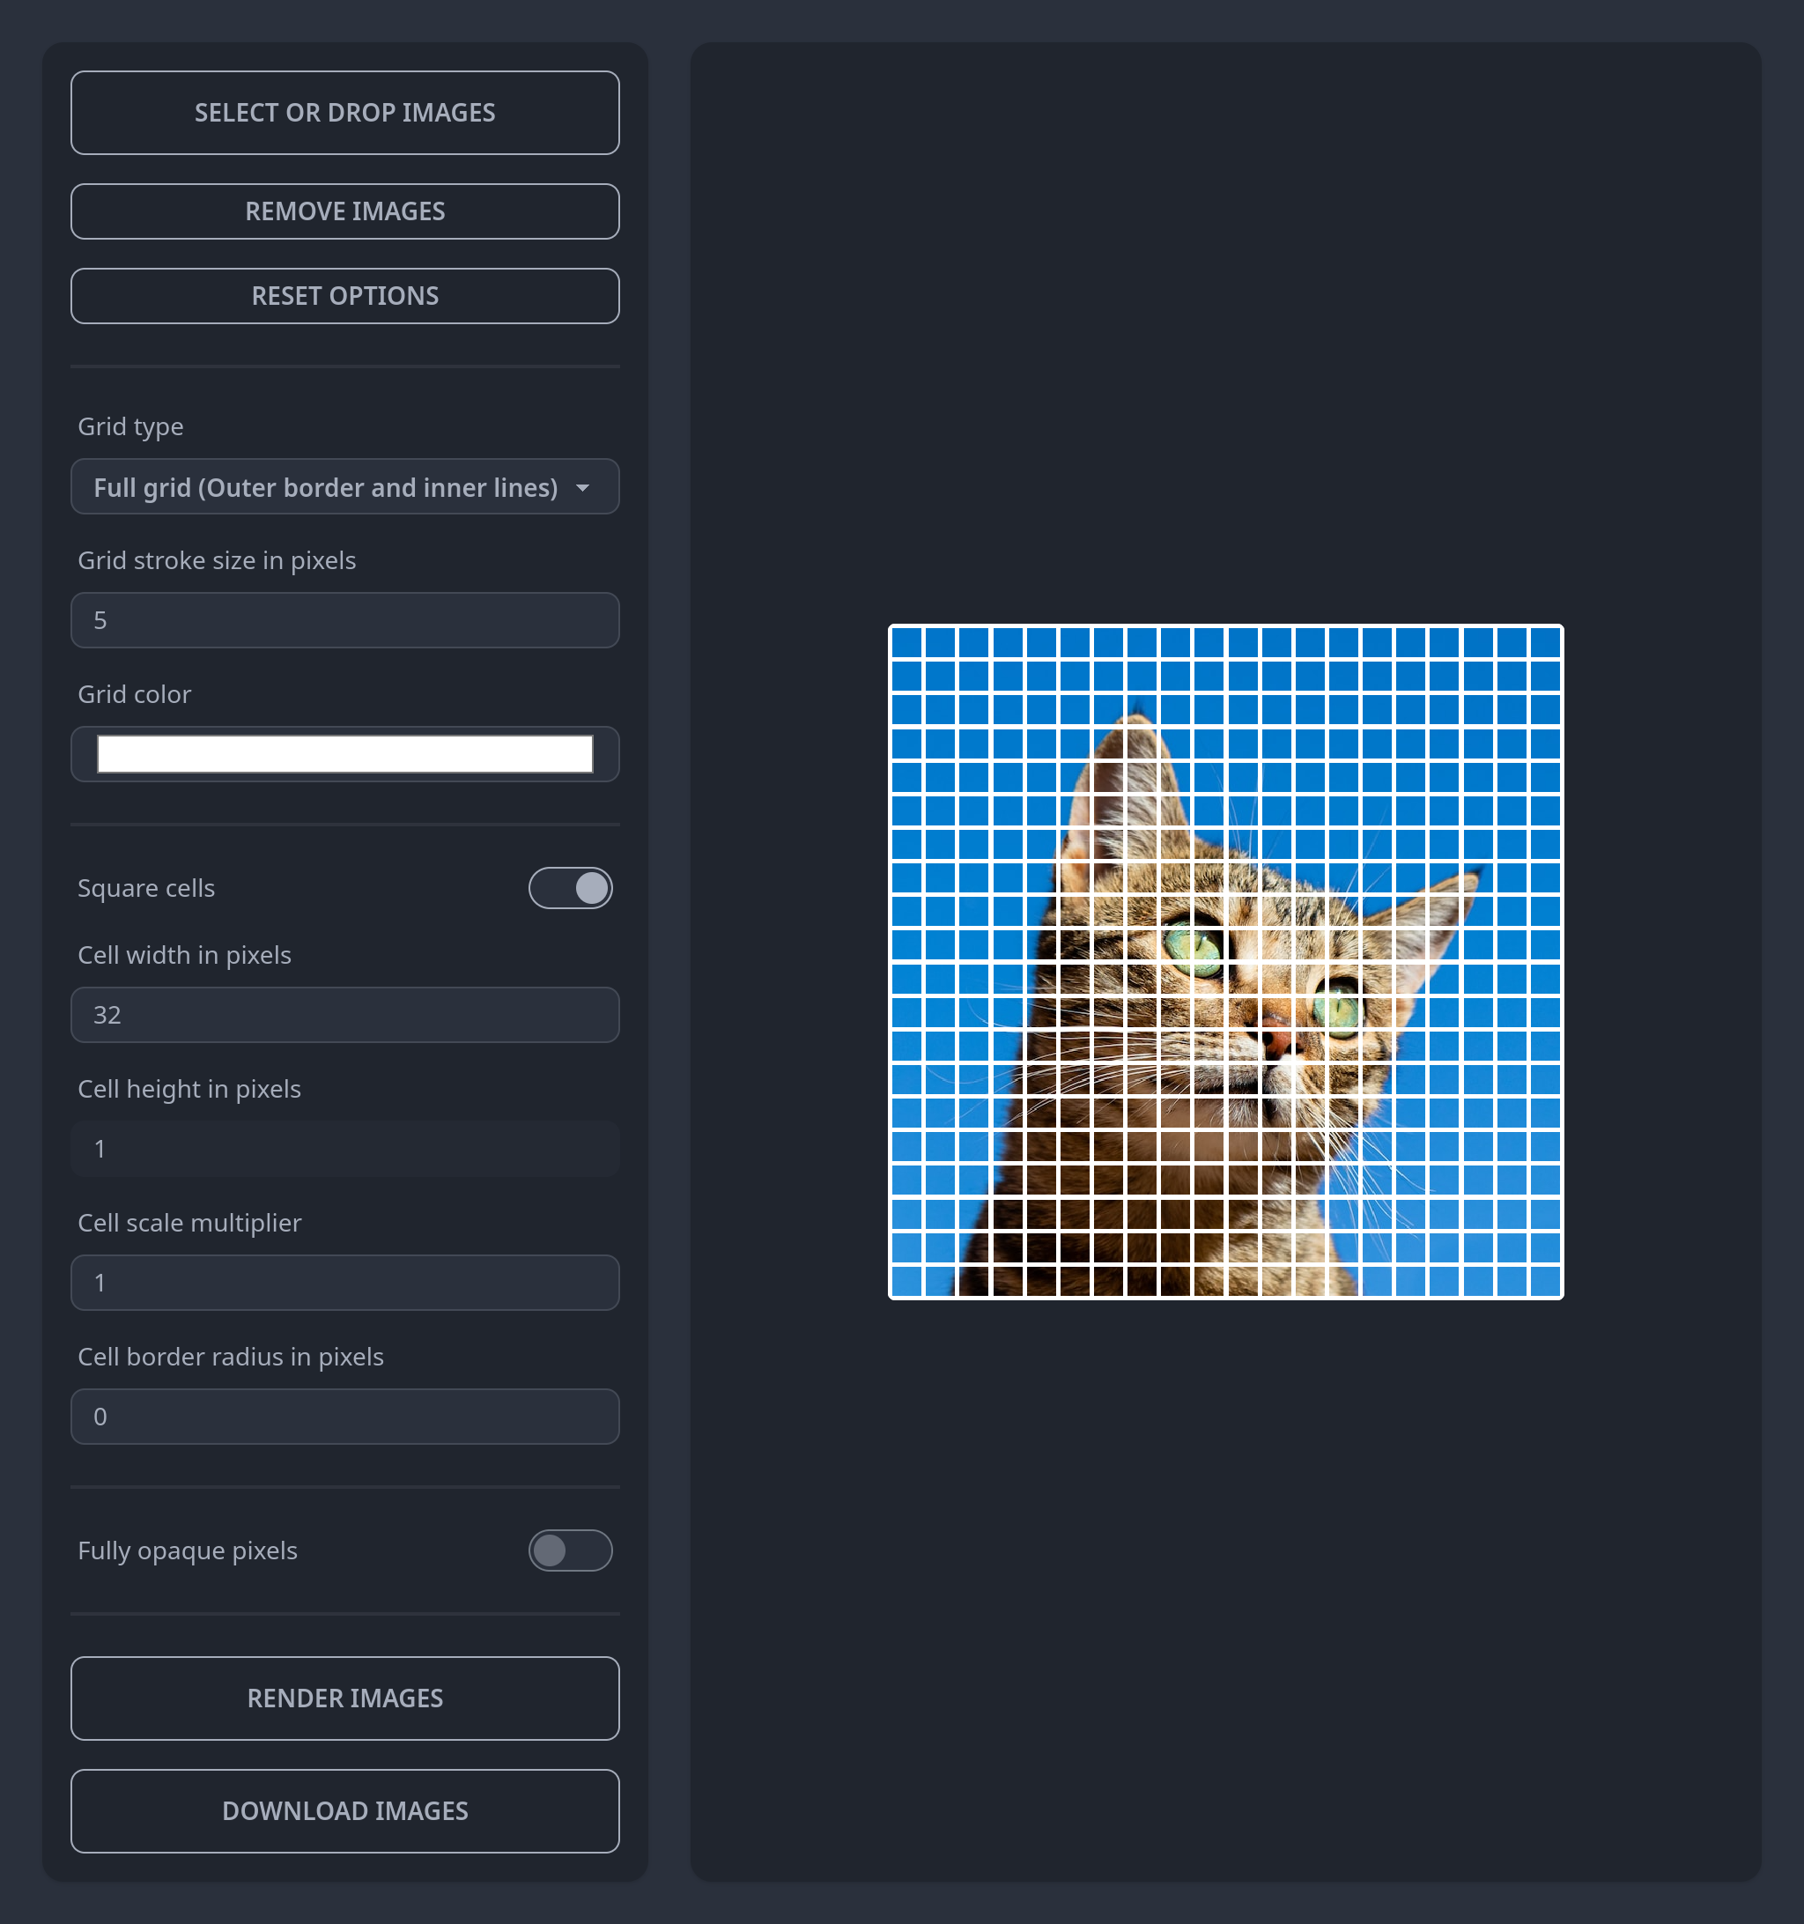Click the Grid type label text
1804x1924 pixels.
pos(130,426)
